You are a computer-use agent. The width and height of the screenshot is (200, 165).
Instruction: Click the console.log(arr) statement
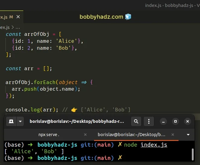[x=32, y=110]
